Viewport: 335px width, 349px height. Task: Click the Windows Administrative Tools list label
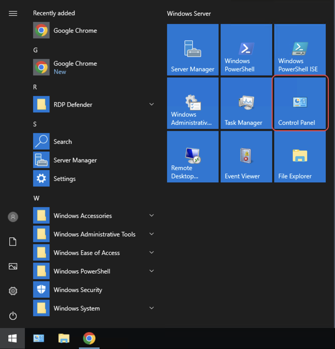[x=94, y=234]
